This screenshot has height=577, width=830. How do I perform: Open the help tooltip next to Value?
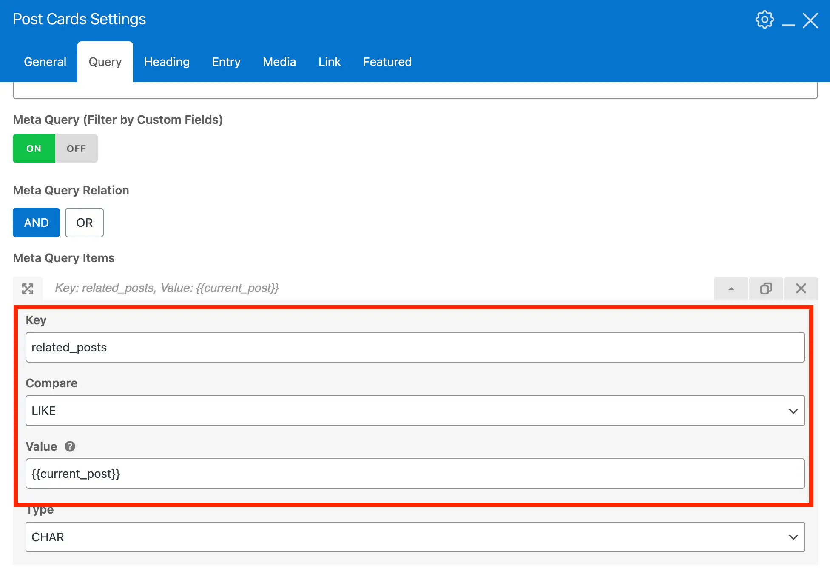point(70,446)
